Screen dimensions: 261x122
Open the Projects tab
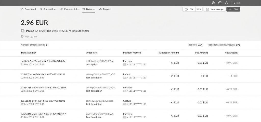point(105,9)
